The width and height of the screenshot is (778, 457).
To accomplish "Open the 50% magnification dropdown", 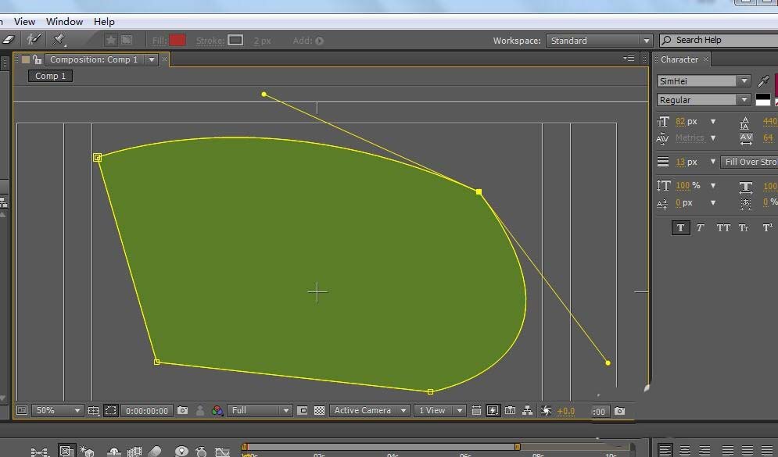I will tap(56, 410).
